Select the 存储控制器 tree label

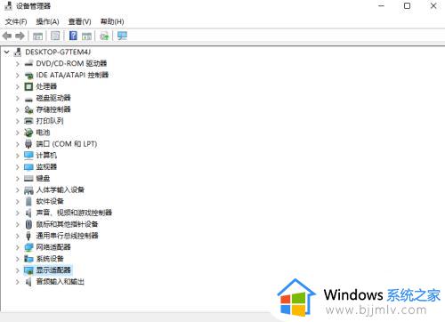tap(53, 109)
